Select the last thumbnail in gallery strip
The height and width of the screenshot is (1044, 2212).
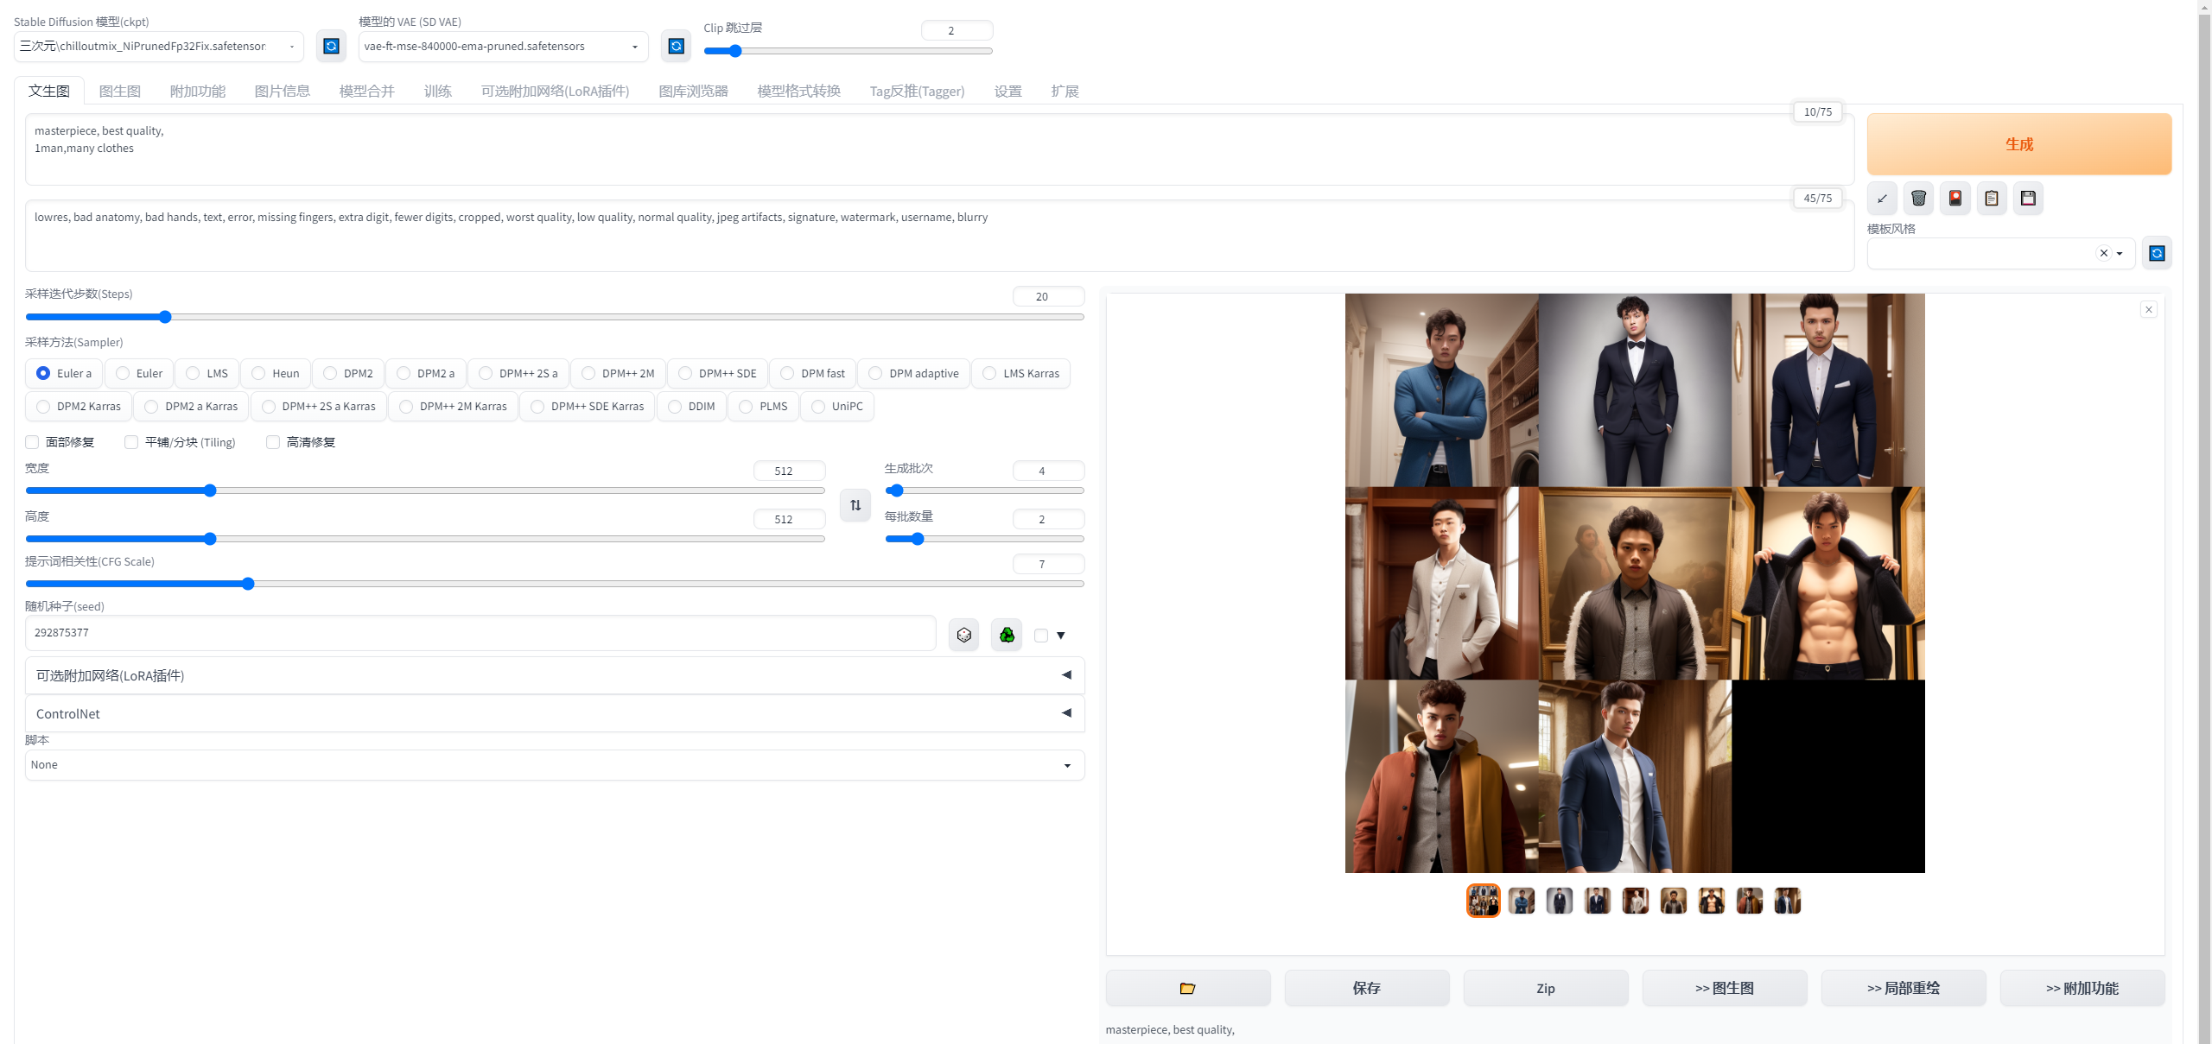point(1788,901)
